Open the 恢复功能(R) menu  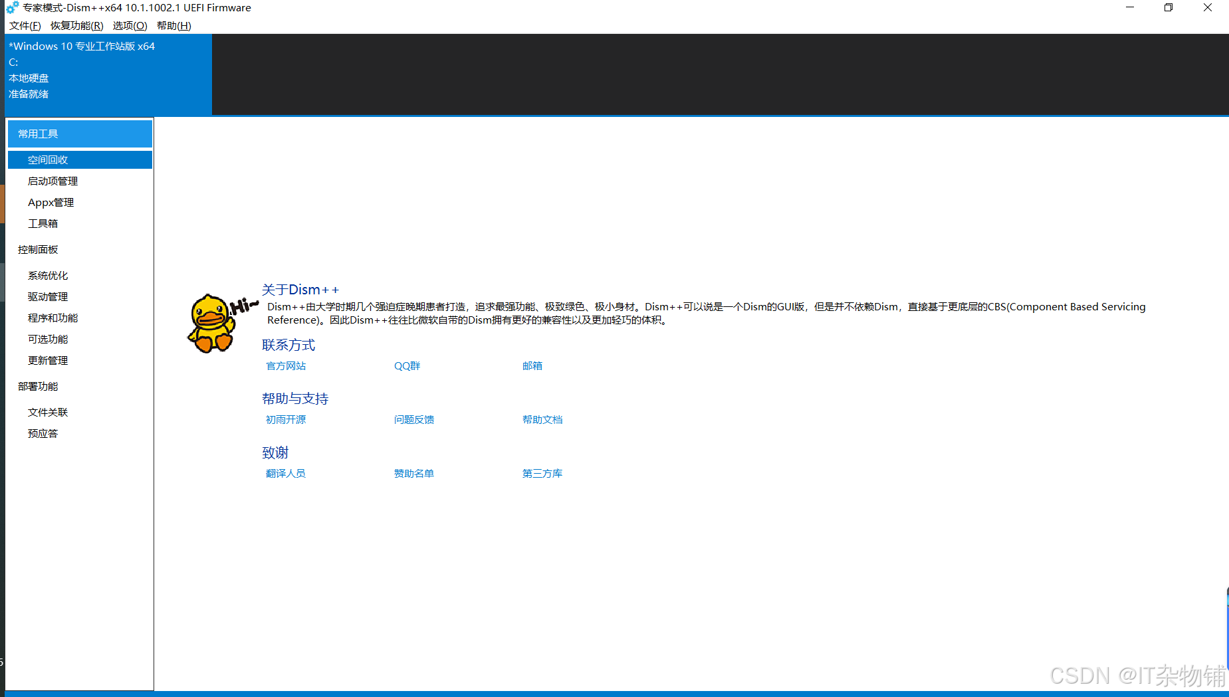point(77,26)
